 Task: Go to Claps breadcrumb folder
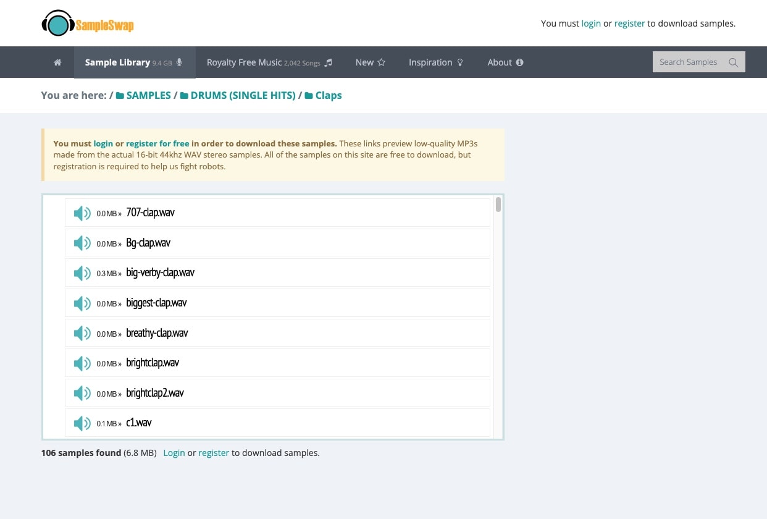pos(329,96)
